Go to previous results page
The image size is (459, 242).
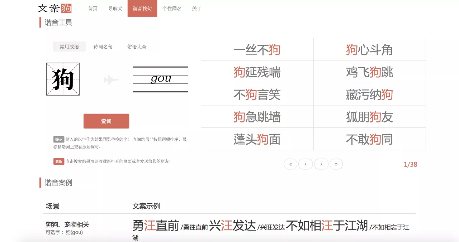point(306,164)
